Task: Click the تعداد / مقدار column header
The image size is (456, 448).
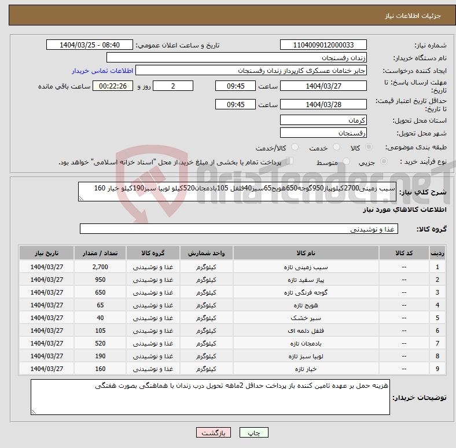Action: [100, 253]
